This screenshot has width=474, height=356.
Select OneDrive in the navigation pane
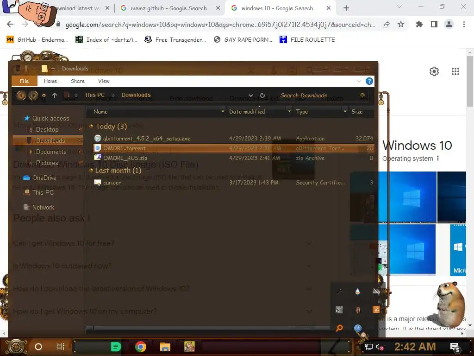click(44, 178)
